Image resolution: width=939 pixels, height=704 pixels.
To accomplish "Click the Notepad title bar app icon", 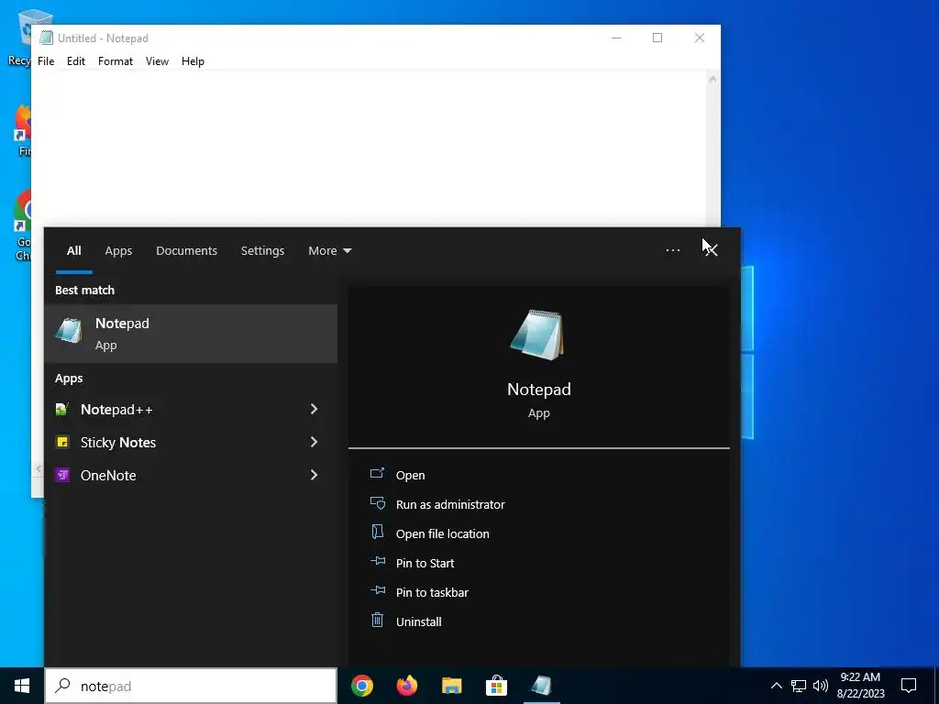I will click(46, 38).
